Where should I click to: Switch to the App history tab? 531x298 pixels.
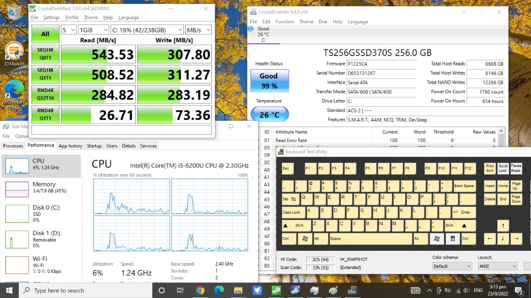[x=70, y=146]
